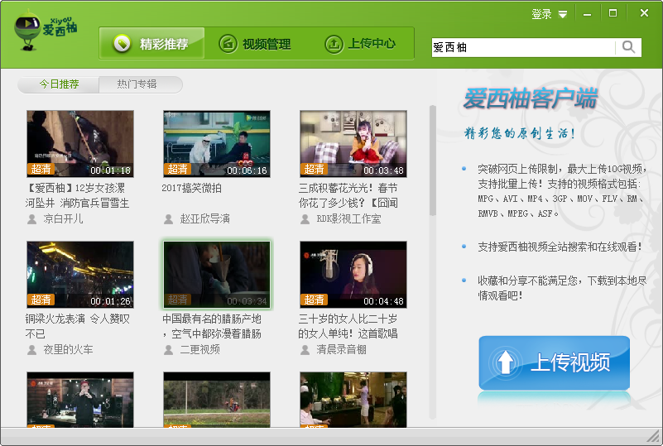Viewport: 663px width, 446px height.
Task: Click the video list scrollbar thumb
Action: pos(433,161)
